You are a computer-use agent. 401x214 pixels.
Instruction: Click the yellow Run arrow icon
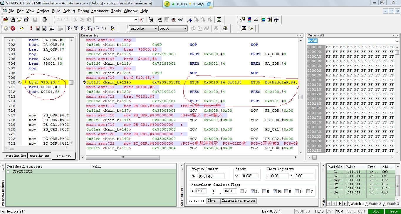[x=22, y=29]
